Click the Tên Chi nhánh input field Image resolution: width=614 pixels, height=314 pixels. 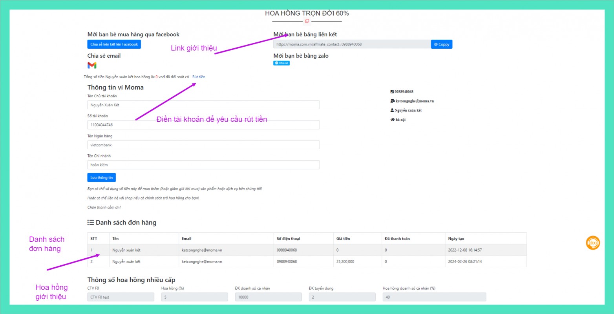203,165
